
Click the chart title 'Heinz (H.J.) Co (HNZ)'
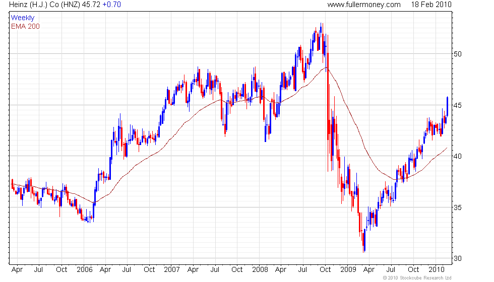pyautogui.click(x=44, y=5)
